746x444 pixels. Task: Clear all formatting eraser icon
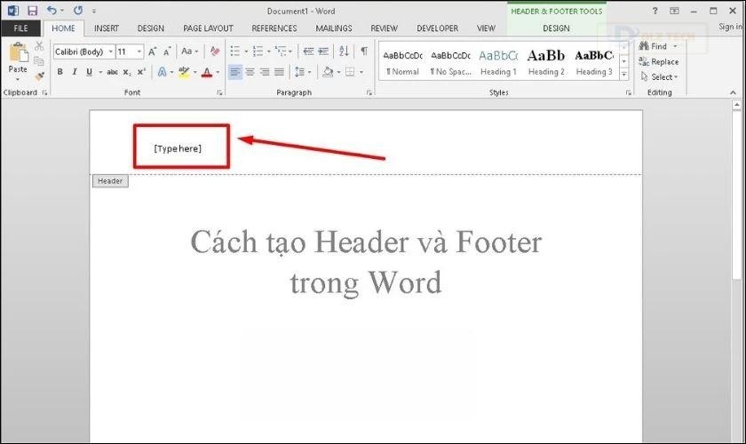point(215,51)
